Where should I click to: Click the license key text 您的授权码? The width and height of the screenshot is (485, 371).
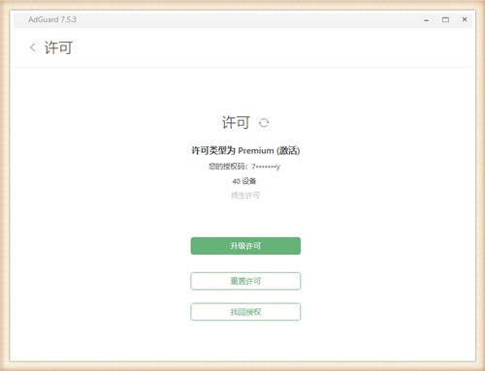(x=244, y=167)
